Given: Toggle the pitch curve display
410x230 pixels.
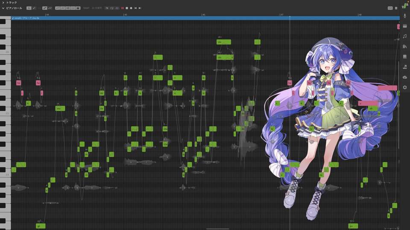Looking at the screenshot, I should 50,8.
